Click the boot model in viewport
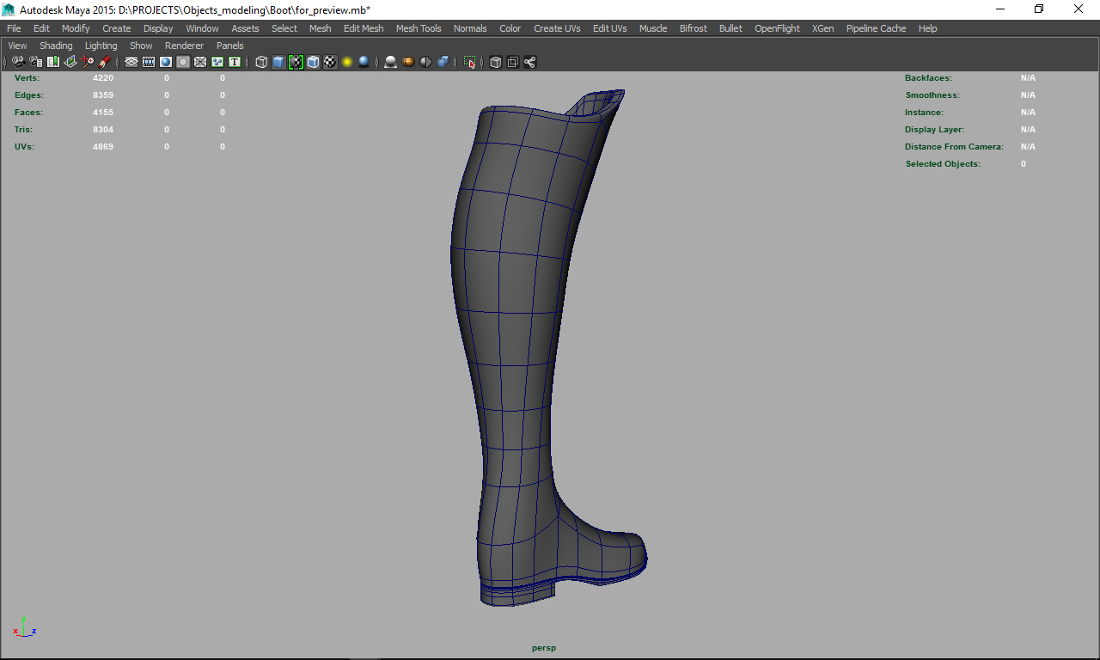 point(516,344)
